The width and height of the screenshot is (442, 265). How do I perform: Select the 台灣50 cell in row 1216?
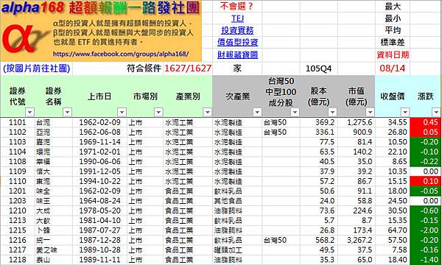[x=281, y=240]
